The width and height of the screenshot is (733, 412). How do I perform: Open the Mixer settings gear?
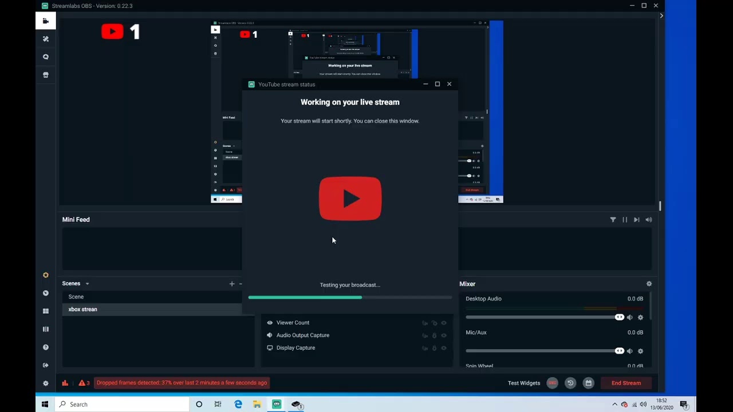(649, 284)
